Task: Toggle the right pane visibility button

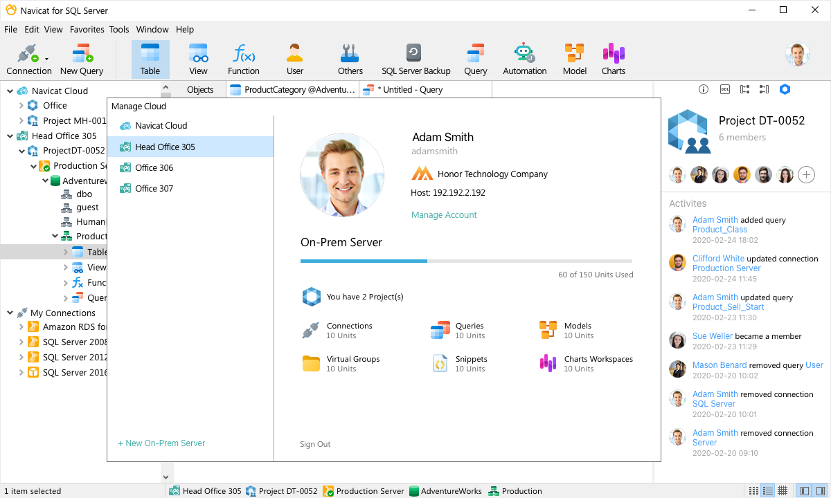Action: [x=819, y=491]
